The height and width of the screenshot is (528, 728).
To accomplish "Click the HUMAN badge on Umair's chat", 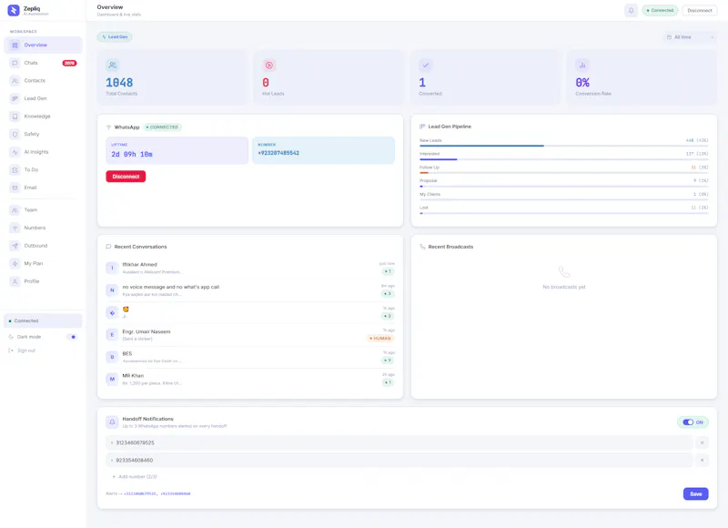I will [x=380, y=339].
